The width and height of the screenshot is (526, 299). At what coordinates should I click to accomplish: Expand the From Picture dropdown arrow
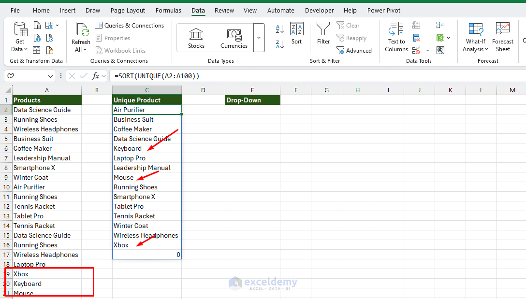pos(58,25)
